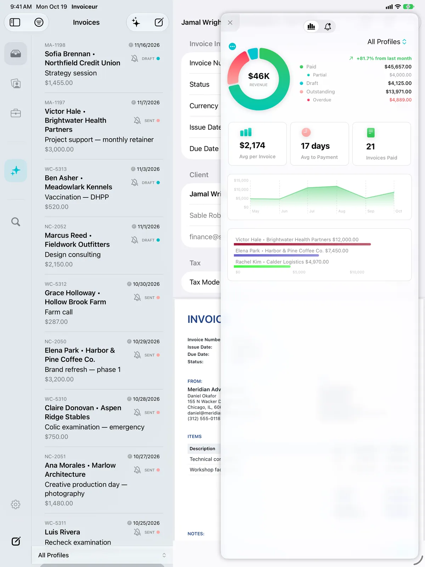425x567 pixels.
Task: Toggle reminder bell on Victor Hale invoice
Action: [137, 120]
